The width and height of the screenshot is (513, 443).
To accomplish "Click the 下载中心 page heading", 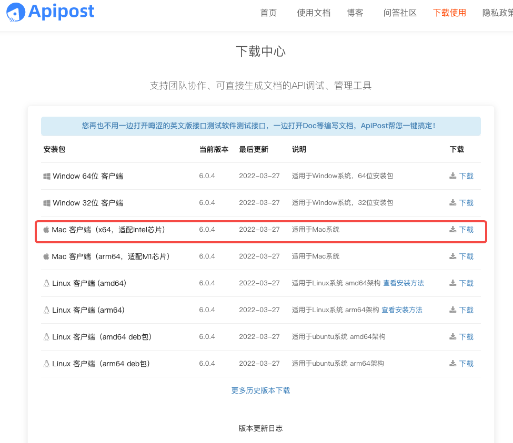I will pos(261,51).
